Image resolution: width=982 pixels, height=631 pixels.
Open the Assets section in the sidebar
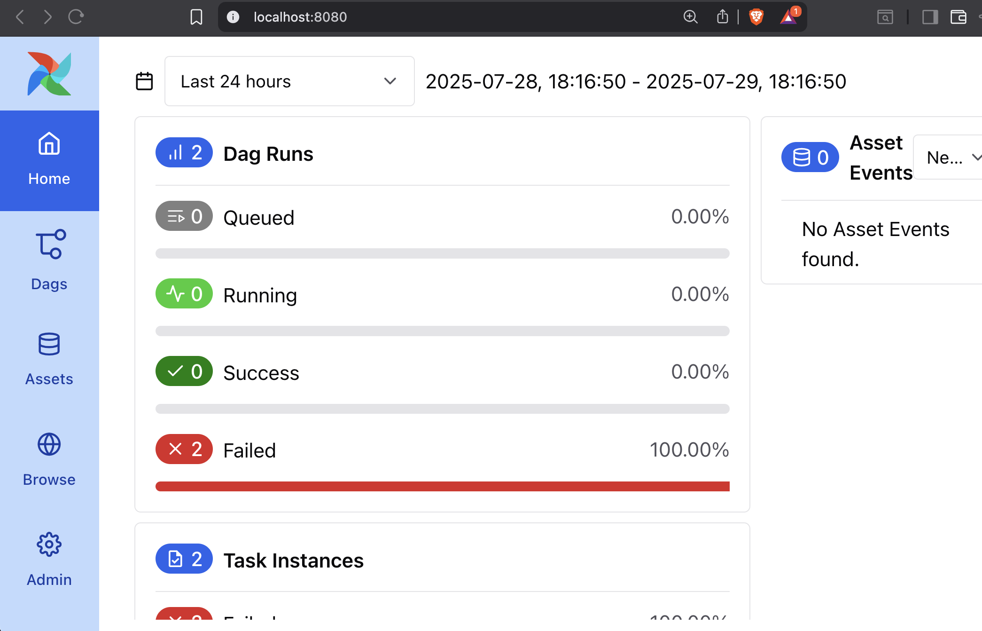pos(49,359)
